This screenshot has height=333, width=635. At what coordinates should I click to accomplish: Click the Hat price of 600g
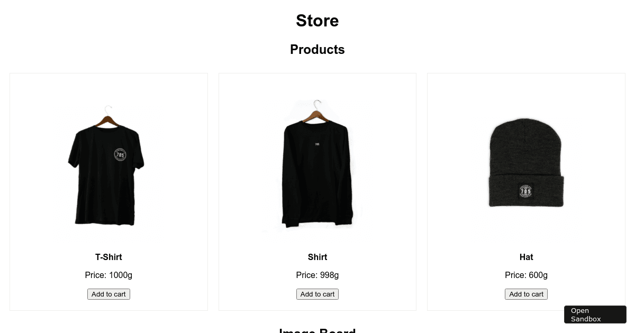pos(526,275)
